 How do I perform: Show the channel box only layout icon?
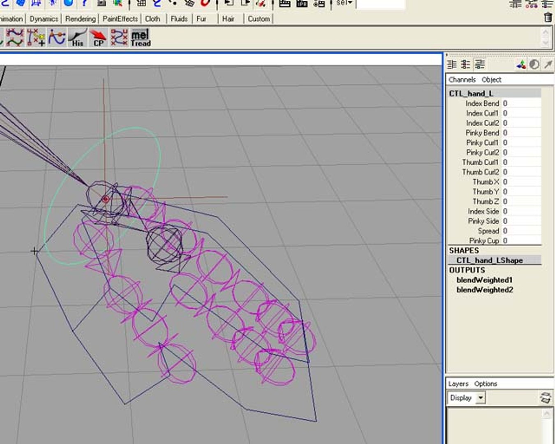click(452, 65)
